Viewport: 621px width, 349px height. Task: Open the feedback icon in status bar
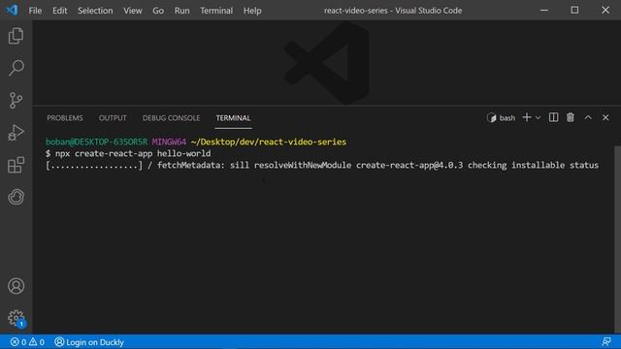(606, 341)
